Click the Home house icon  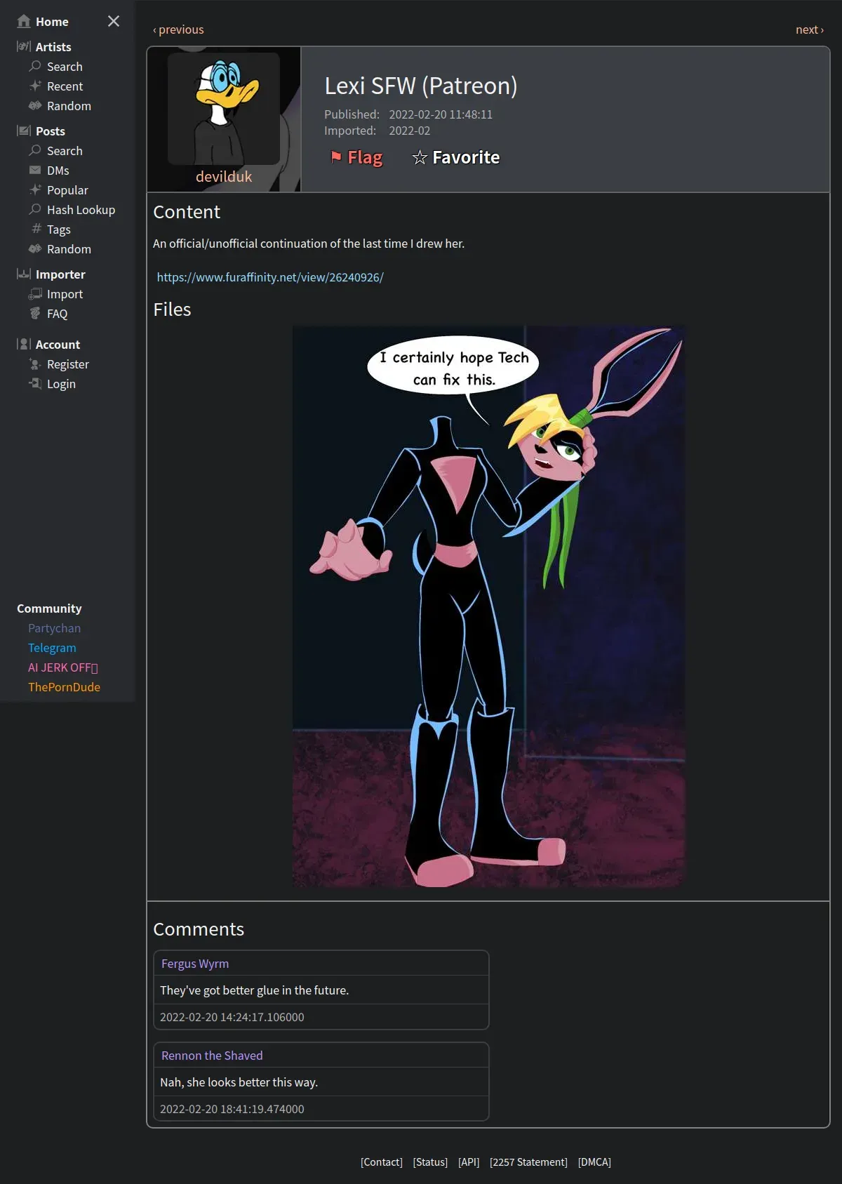(24, 22)
